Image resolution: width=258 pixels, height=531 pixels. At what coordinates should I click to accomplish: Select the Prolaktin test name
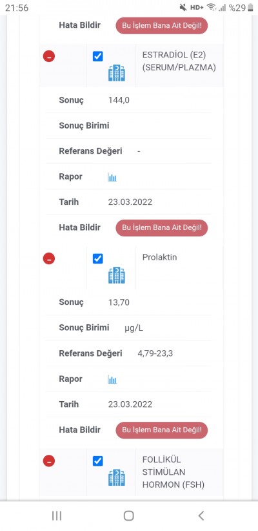click(x=159, y=257)
